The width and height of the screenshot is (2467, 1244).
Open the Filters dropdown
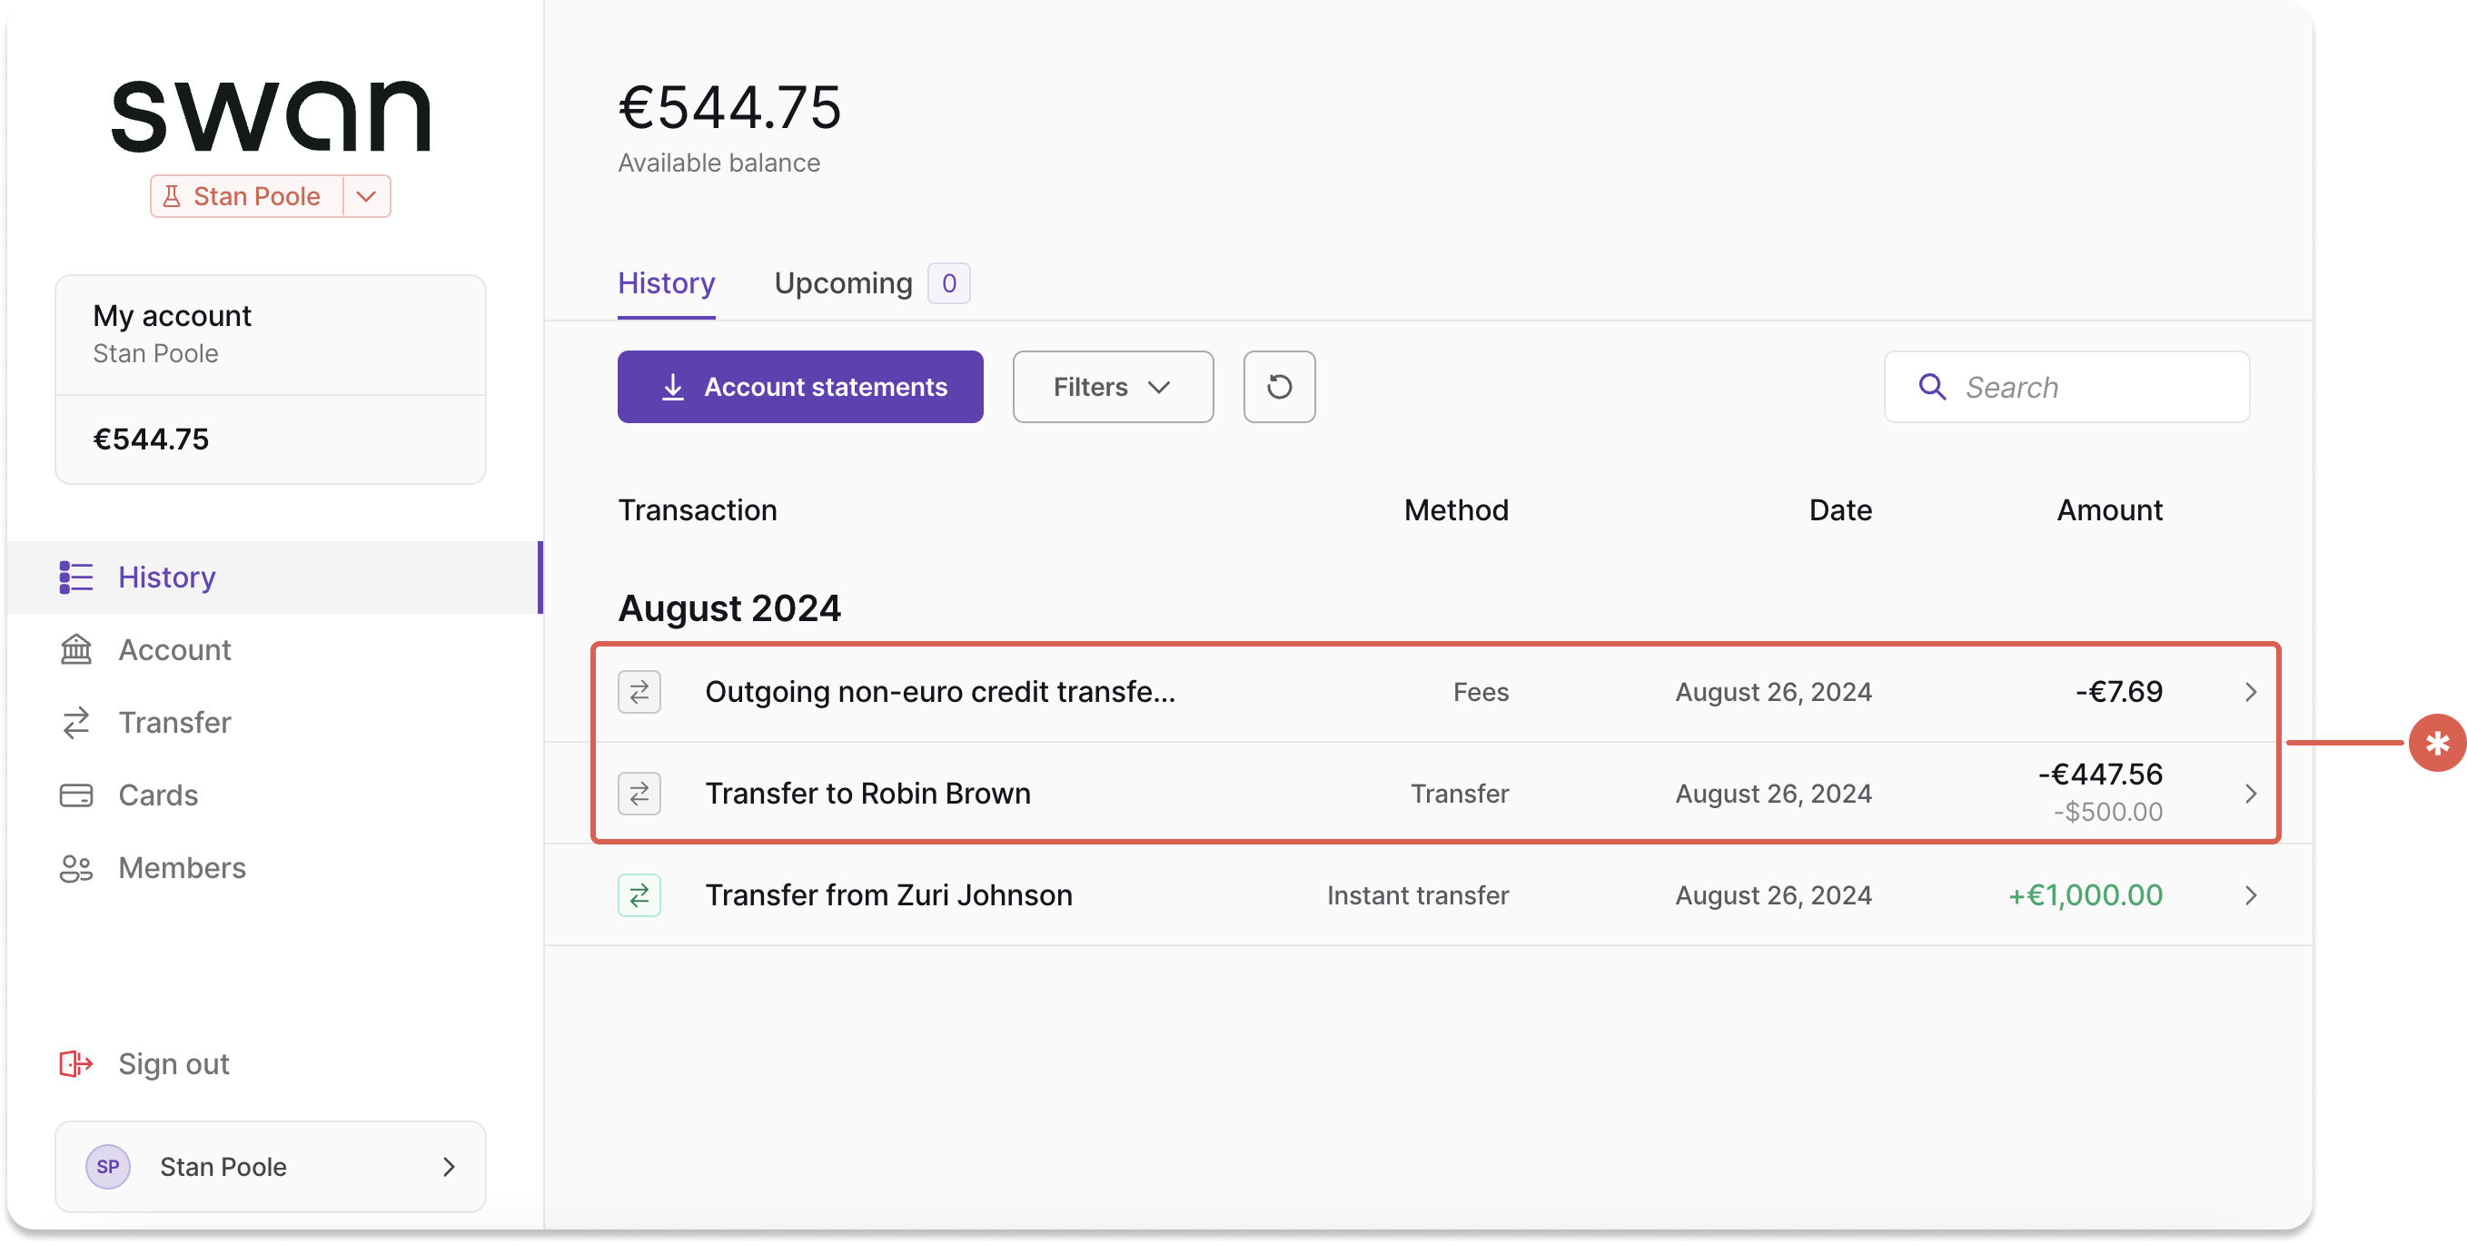pyautogui.click(x=1112, y=387)
